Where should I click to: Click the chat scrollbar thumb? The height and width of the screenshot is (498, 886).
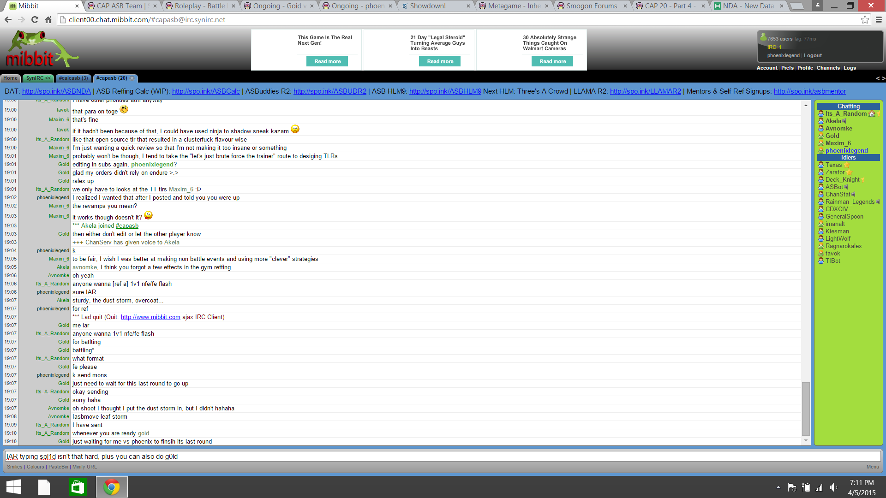click(x=806, y=409)
